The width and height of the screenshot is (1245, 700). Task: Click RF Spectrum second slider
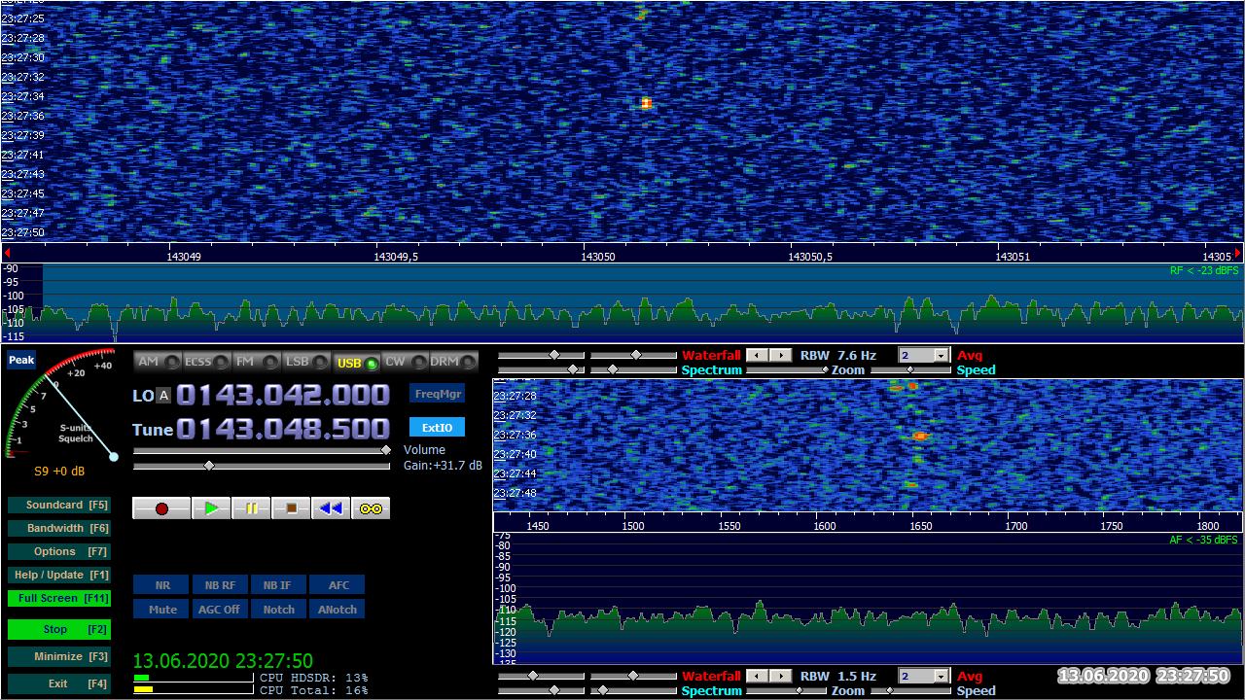633,369
